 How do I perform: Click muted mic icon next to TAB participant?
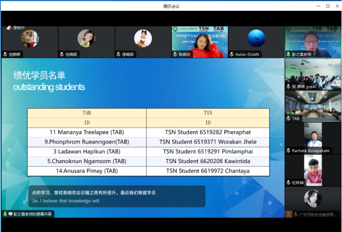pyautogui.click(x=288, y=119)
